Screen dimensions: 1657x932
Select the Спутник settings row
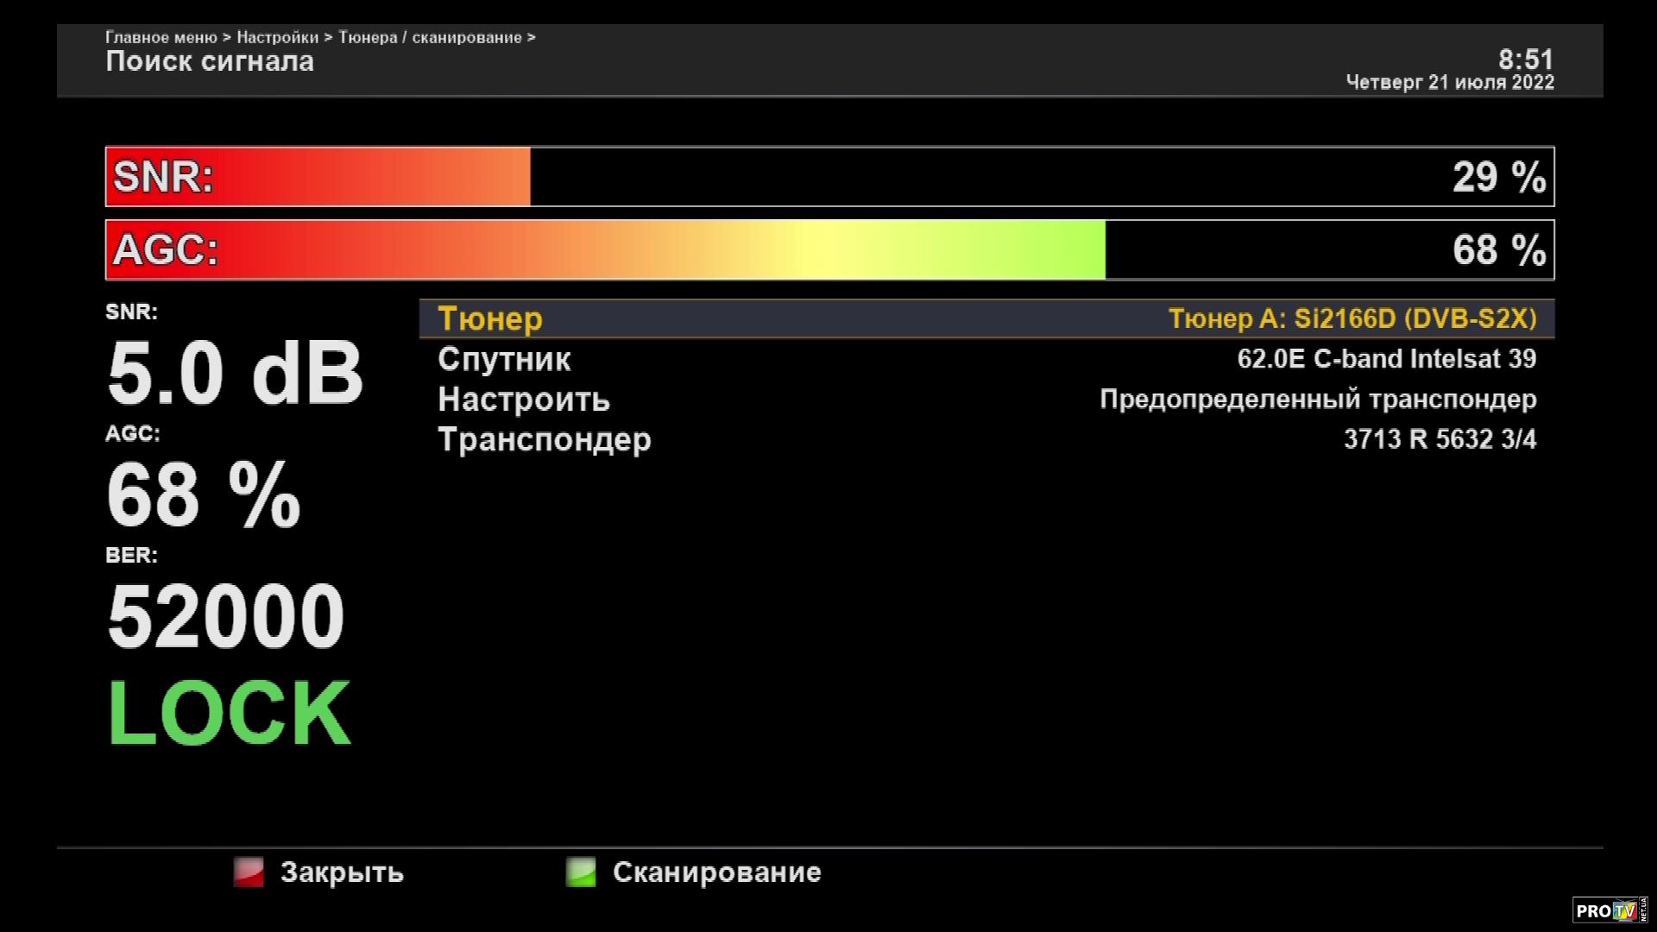pos(504,359)
